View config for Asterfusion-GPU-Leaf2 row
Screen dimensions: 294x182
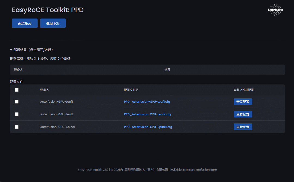coord(243,114)
